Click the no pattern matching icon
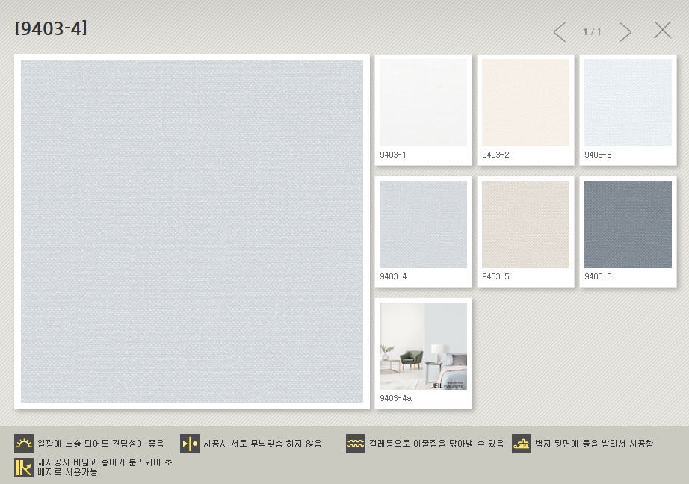The width and height of the screenshot is (689, 484). click(x=190, y=444)
